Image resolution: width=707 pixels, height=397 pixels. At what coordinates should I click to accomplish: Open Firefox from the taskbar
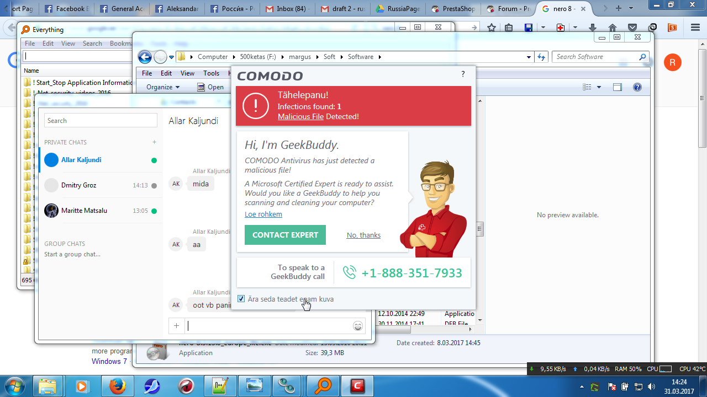click(x=117, y=386)
